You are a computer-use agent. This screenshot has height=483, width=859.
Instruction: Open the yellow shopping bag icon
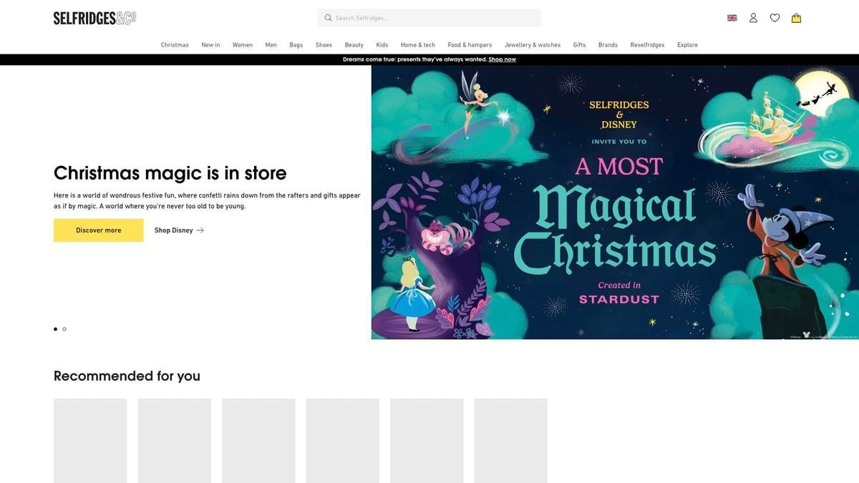click(795, 16)
